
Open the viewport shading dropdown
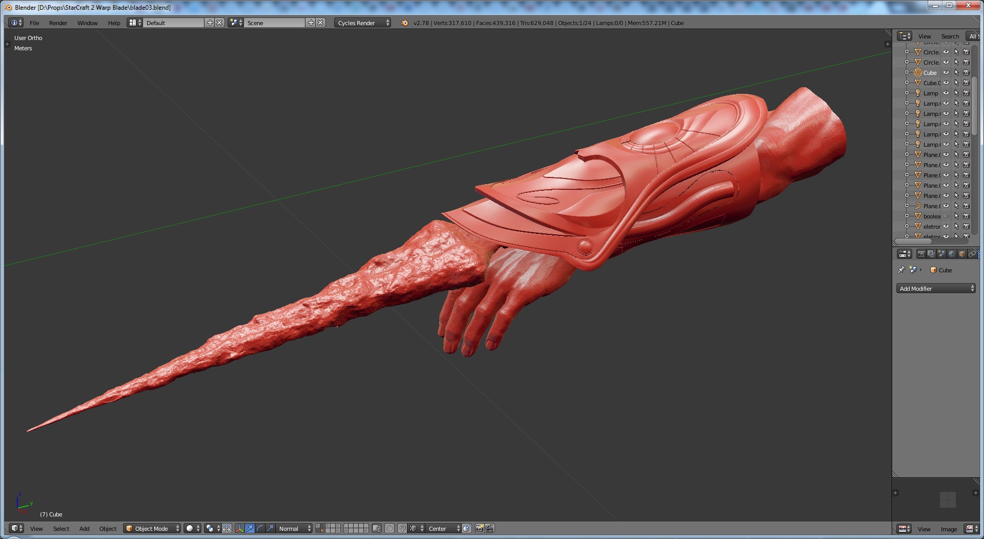tap(192, 528)
